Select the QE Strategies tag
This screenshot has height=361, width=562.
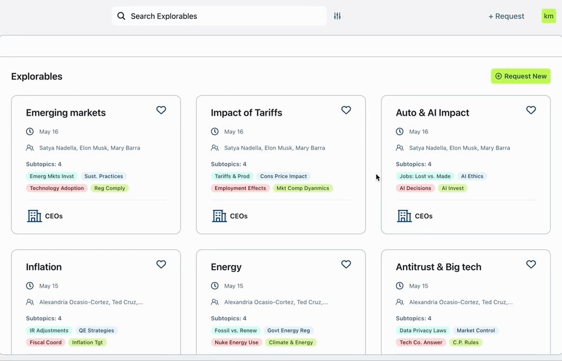pyautogui.click(x=96, y=331)
